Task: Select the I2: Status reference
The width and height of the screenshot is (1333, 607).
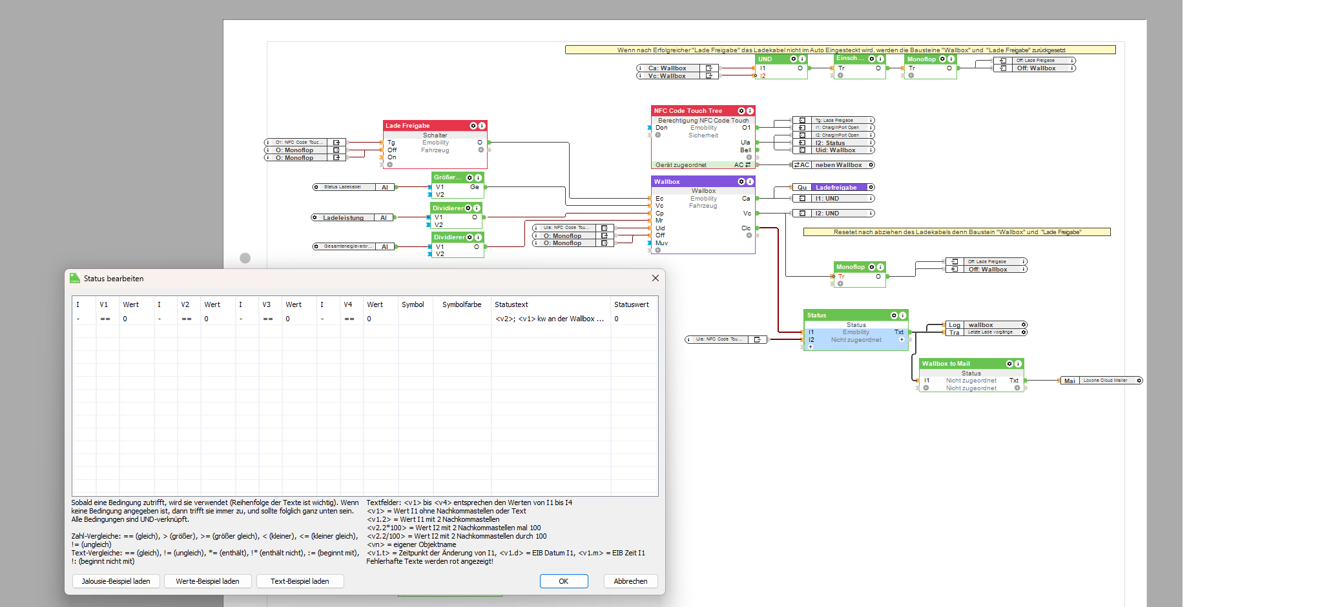Action: coord(833,143)
